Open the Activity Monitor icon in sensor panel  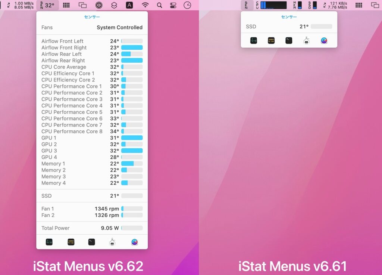pyautogui.click(x=49, y=242)
